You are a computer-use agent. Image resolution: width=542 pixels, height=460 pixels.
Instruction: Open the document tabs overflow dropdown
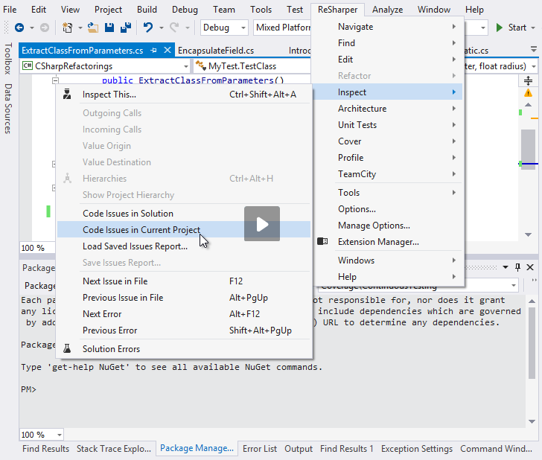point(534,49)
